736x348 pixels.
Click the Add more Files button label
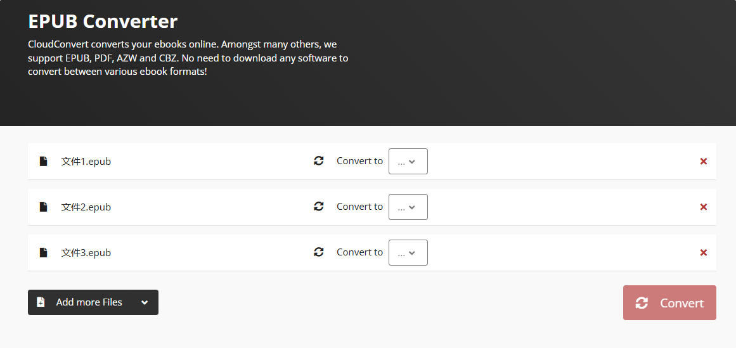89,302
